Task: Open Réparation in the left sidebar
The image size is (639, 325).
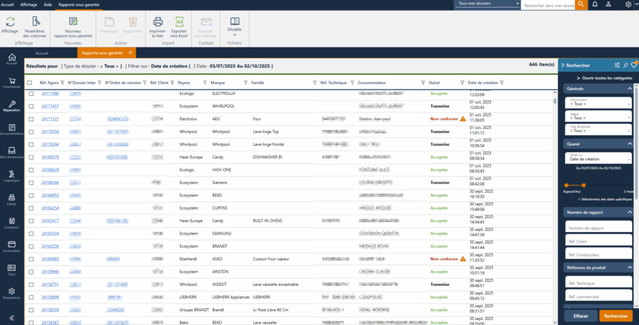Action: pos(12,105)
